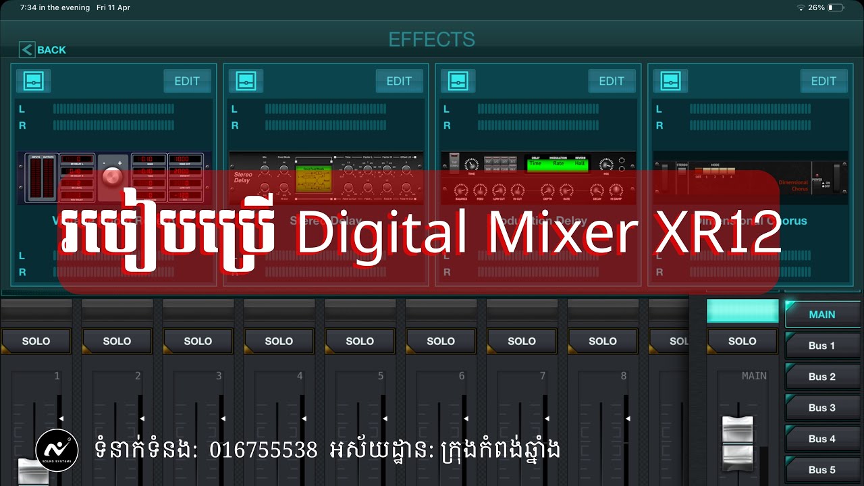
Task: Check the battery indicator icon
Action: (x=836, y=8)
